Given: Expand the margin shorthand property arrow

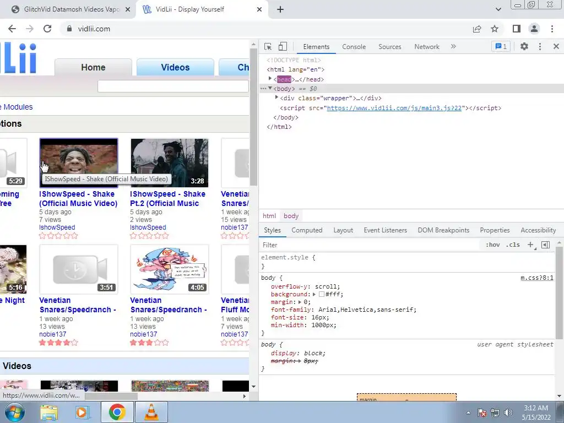Looking at the screenshot, I should pyautogui.click(x=300, y=302).
